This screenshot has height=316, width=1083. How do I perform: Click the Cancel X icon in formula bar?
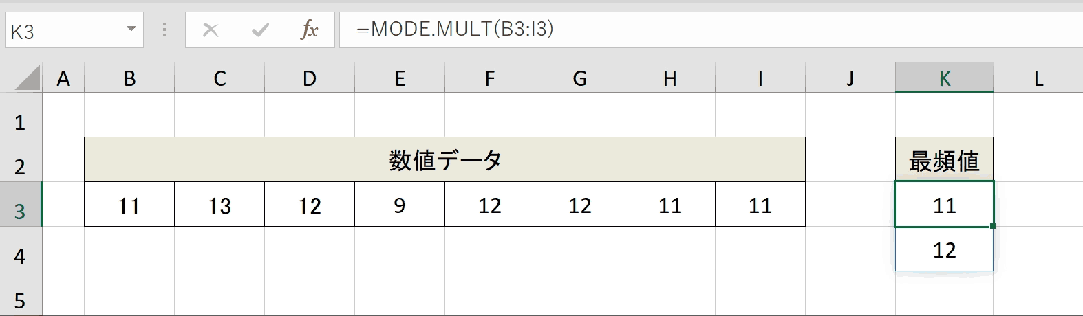click(x=211, y=30)
